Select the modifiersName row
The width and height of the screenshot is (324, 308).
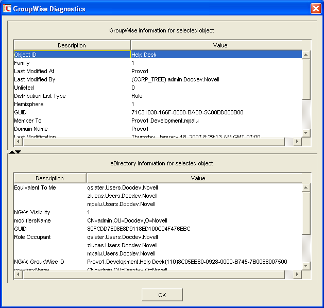(158, 220)
